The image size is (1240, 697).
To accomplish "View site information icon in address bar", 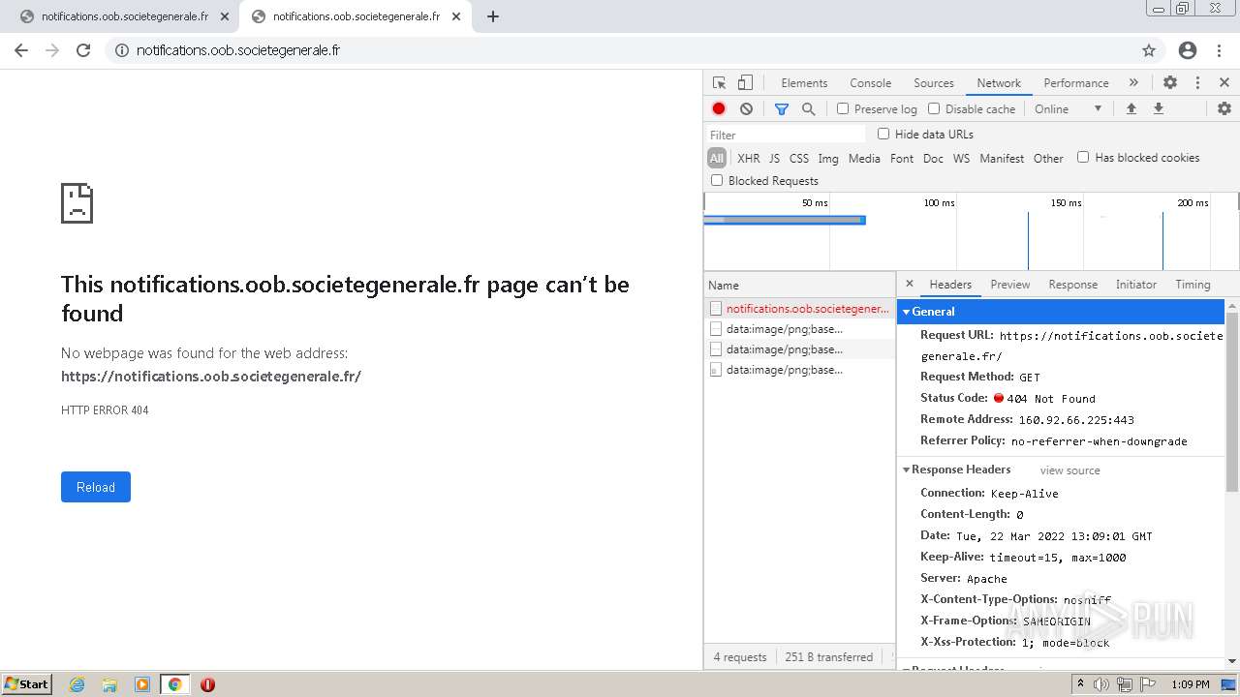I will point(122,50).
